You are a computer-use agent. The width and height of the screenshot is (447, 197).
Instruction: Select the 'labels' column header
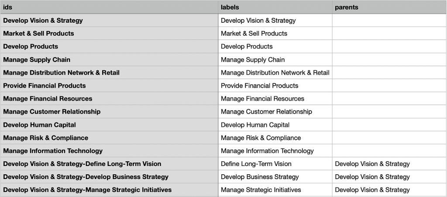275,7
